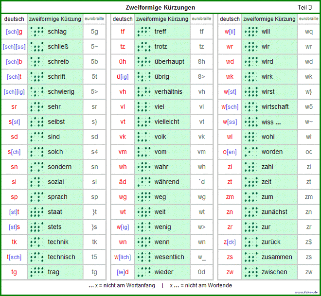
Task: Select the word 'staat'
Action: (x=54, y=212)
